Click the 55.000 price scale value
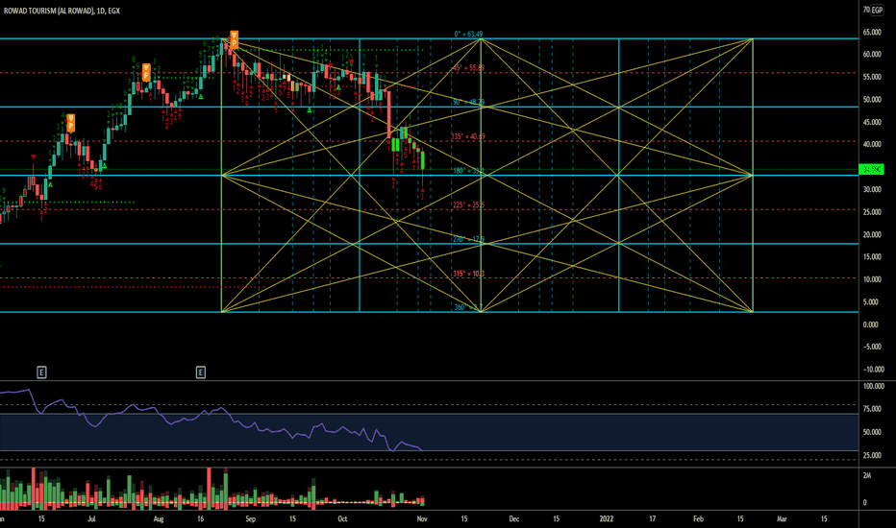The image size is (896, 528). pos(871,77)
